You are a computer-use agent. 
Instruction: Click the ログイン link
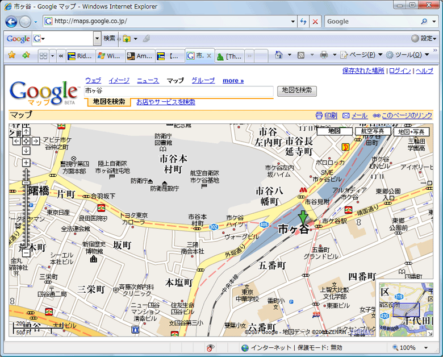400,70
